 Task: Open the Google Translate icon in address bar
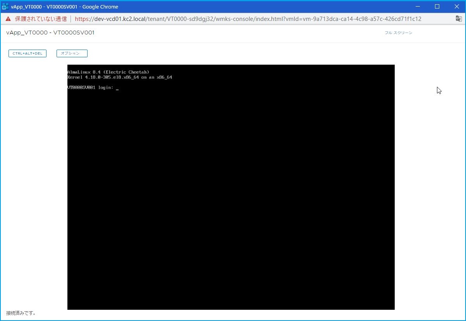click(x=458, y=19)
